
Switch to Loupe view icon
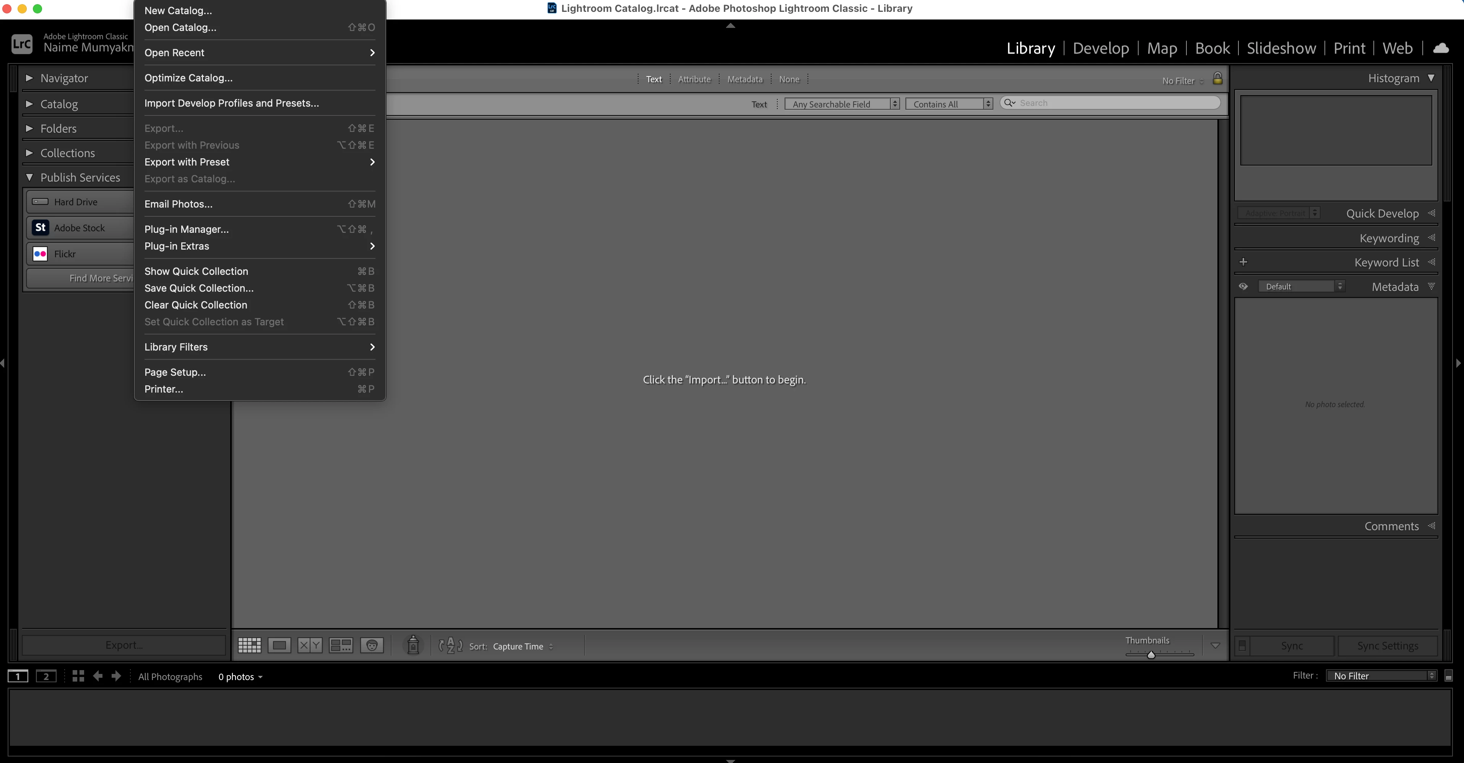[279, 645]
